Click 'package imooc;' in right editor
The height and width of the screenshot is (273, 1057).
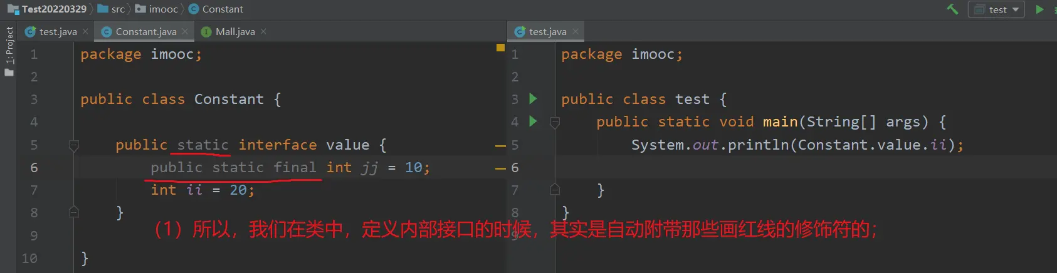click(x=622, y=54)
